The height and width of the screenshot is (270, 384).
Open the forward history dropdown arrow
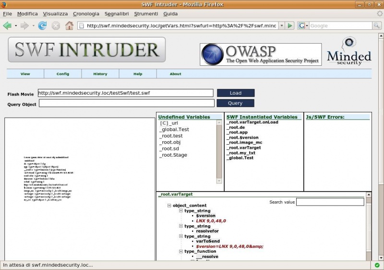coord(33,26)
